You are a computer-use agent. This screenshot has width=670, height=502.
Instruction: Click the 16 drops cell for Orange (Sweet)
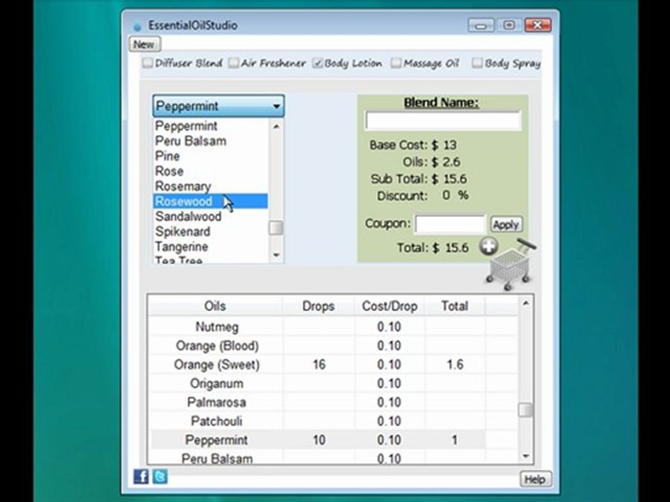(319, 365)
